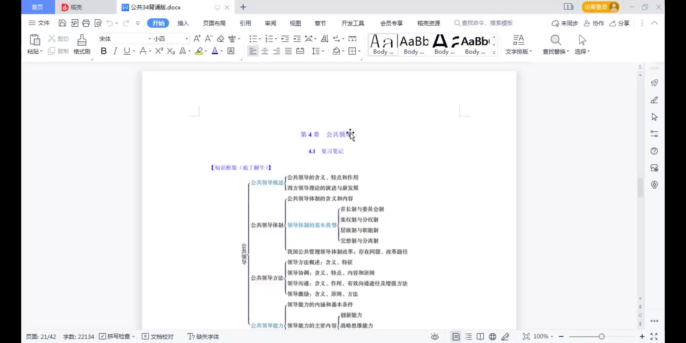Click eye protection mode icon in status bar
This screenshot has width=686, height=343.
(435, 337)
